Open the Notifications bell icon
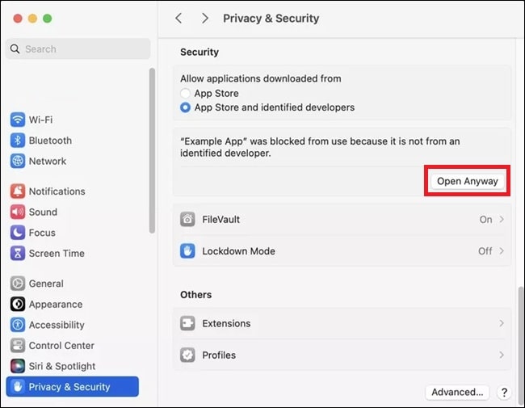This screenshot has height=408, width=525. [x=18, y=191]
